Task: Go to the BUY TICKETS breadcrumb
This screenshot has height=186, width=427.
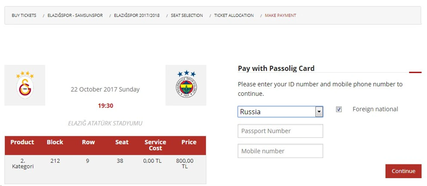Action: [24, 15]
